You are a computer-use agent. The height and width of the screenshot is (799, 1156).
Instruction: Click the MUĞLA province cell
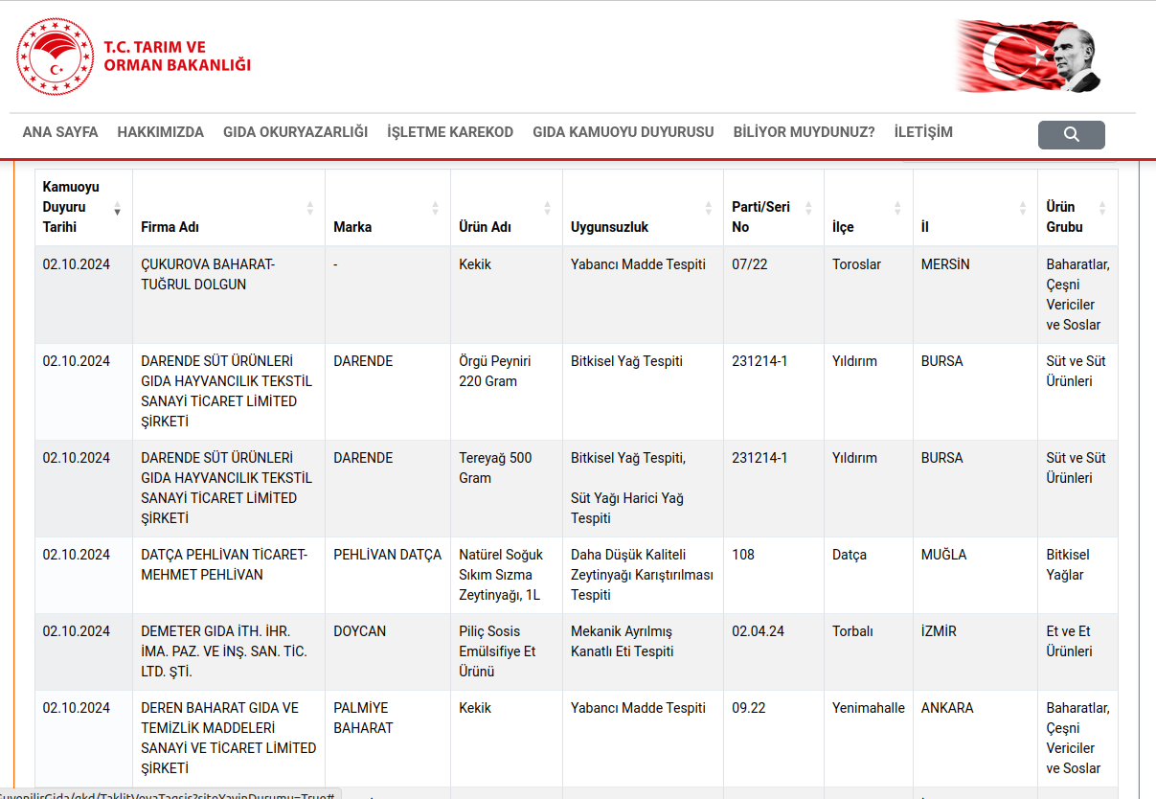pos(944,555)
